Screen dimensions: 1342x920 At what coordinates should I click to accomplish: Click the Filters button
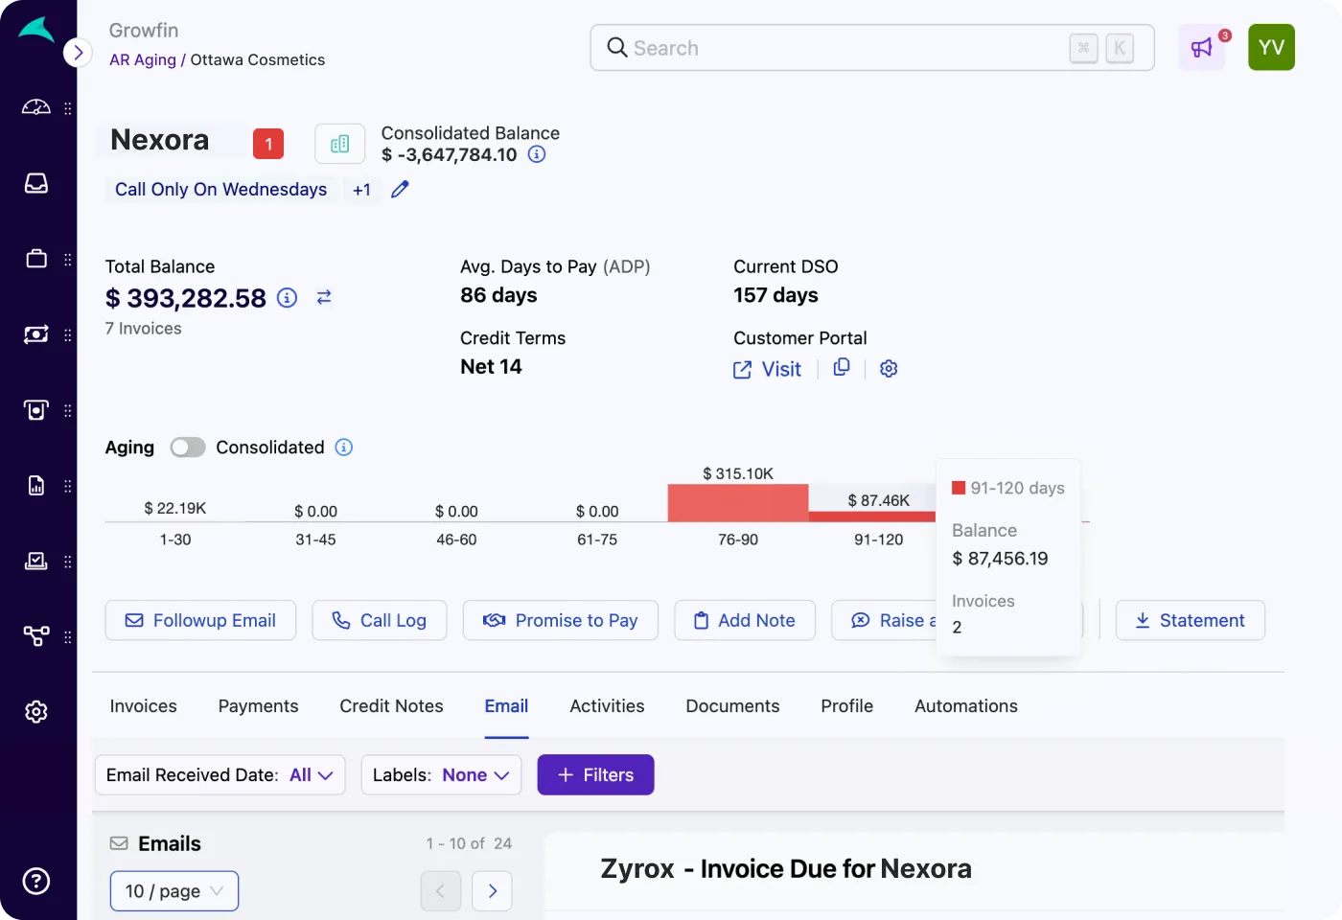pos(595,775)
